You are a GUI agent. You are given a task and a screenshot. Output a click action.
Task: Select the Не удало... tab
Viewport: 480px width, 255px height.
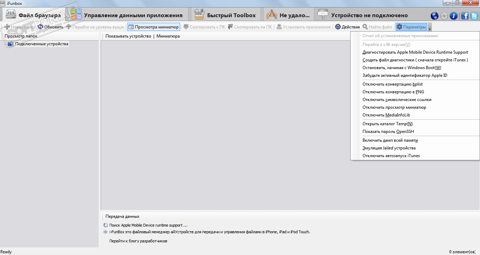pyautogui.click(x=288, y=15)
